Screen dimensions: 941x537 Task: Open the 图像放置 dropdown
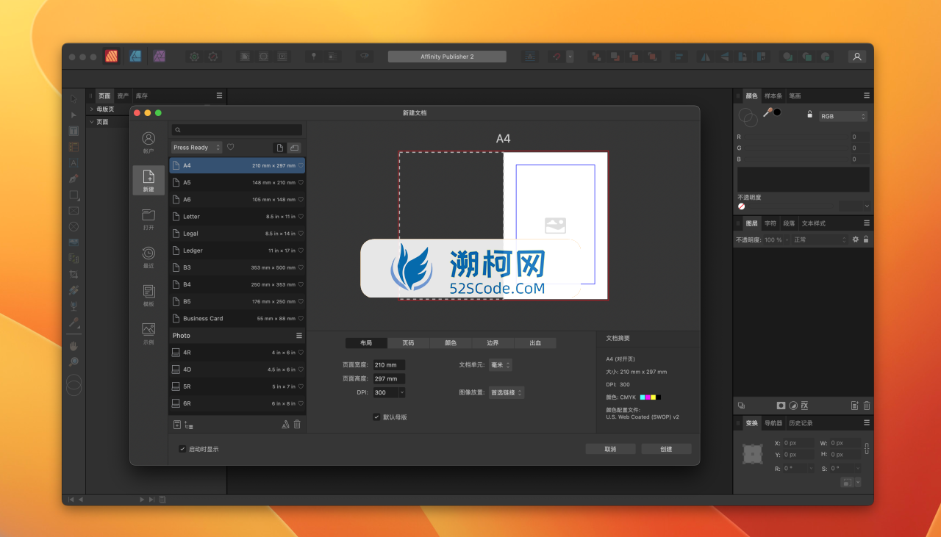507,392
